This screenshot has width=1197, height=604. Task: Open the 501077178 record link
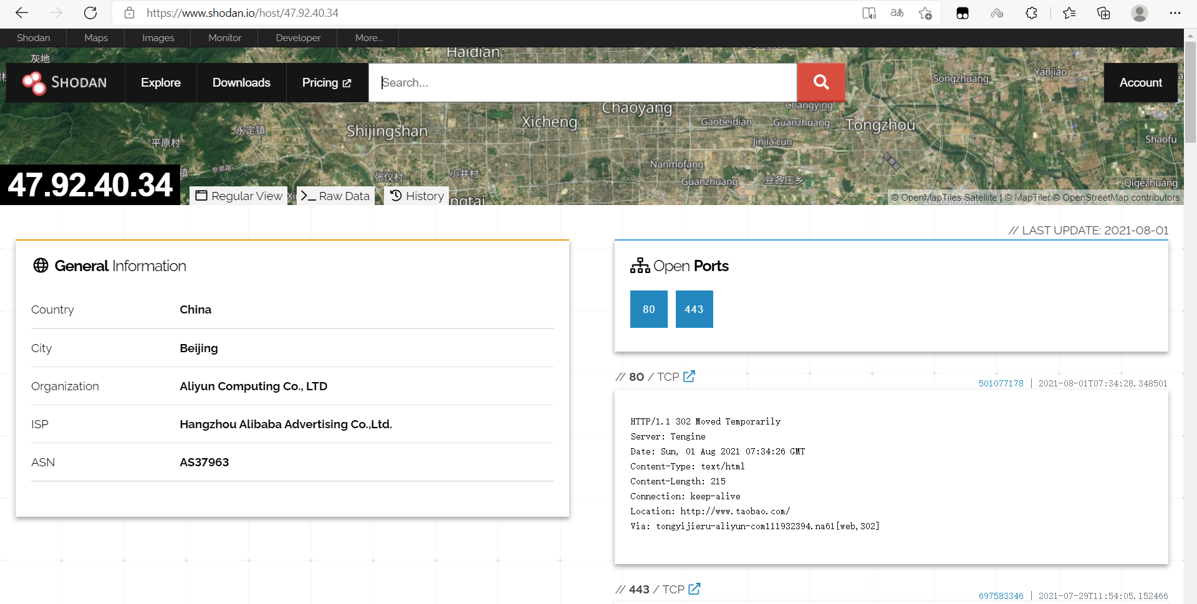[1001, 383]
